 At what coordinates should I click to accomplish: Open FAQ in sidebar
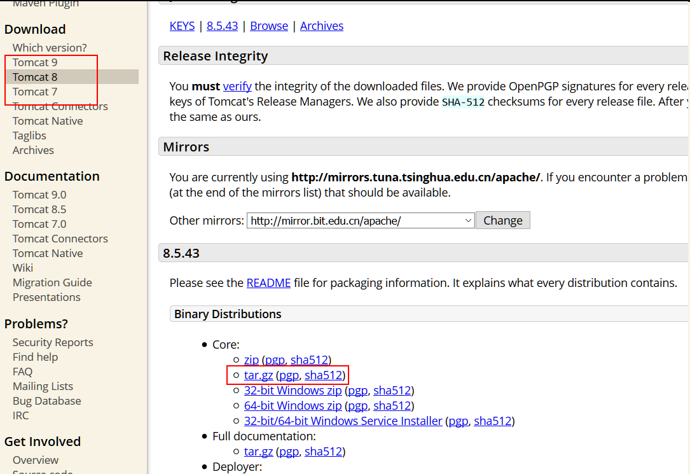22,372
